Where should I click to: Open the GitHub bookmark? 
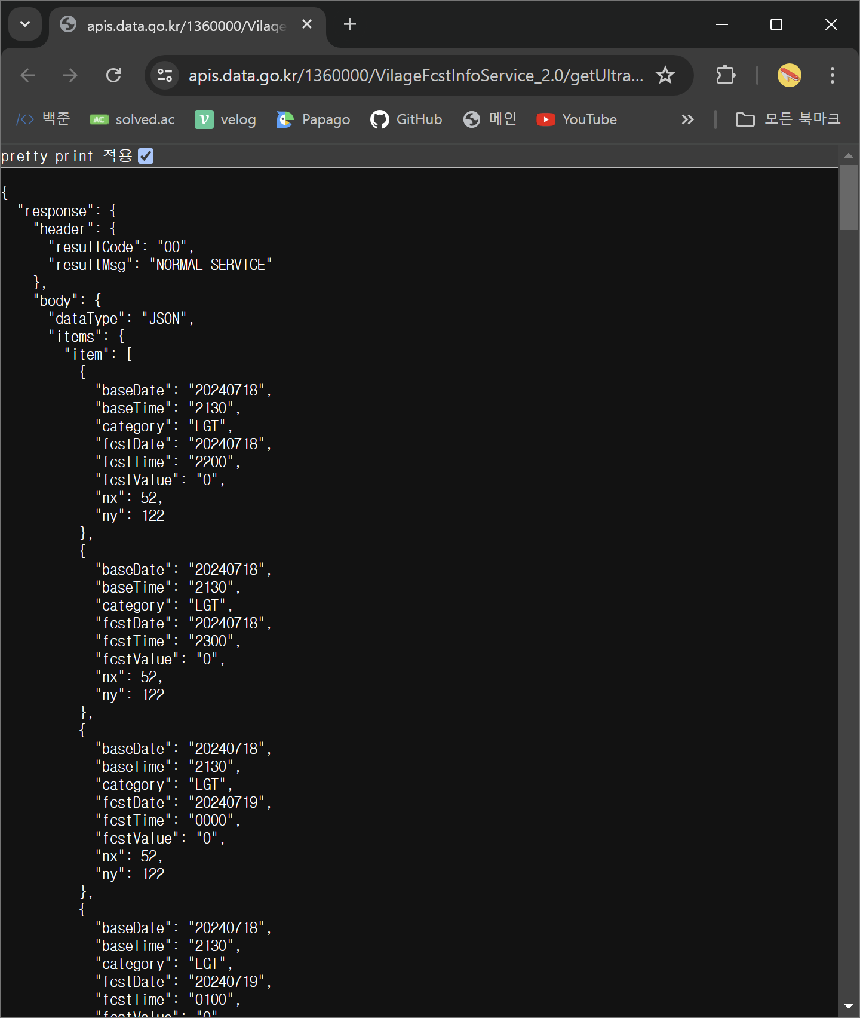pyautogui.click(x=406, y=119)
